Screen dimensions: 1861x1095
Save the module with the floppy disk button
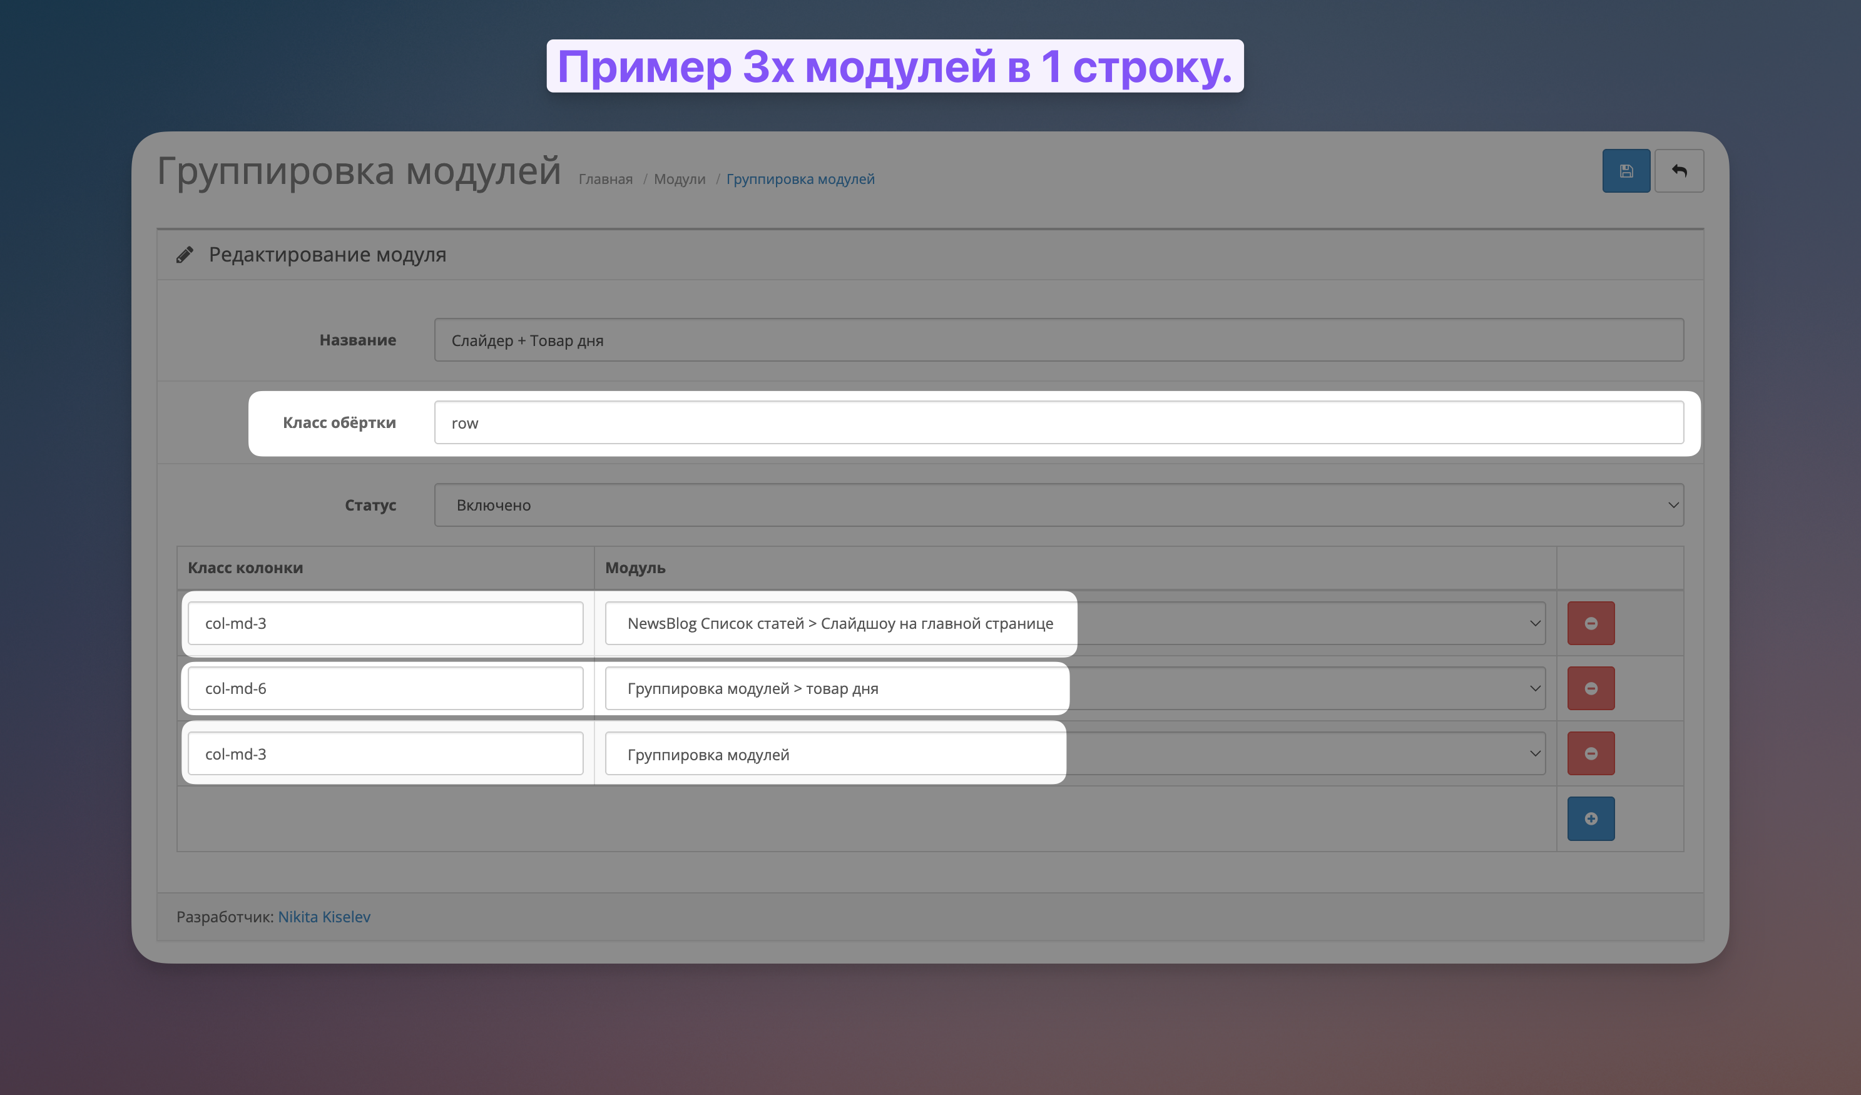(1626, 171)
